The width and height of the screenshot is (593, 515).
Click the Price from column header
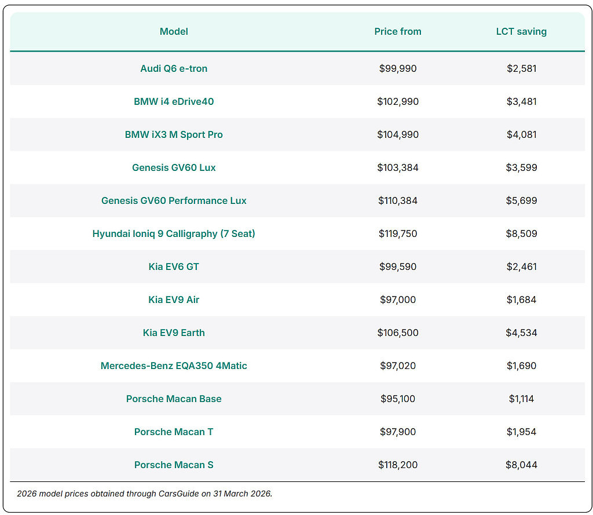coord(398,31)
